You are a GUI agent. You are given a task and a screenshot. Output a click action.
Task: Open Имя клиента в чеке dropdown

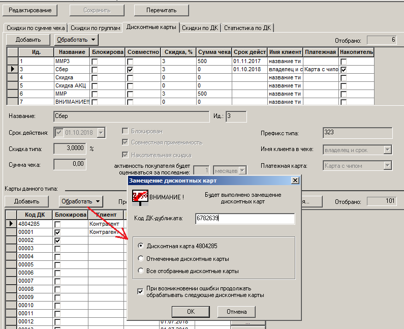click(387, 149)
